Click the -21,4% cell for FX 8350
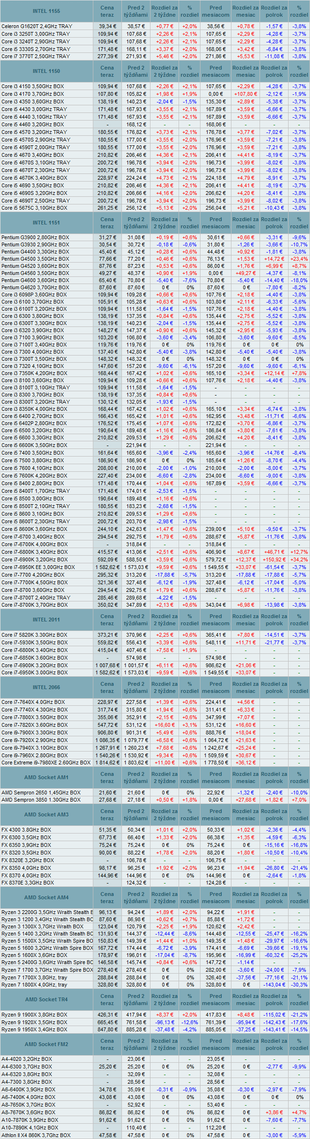The height and width of the screenshot is (1139, 310). click(x=299, y=868)
